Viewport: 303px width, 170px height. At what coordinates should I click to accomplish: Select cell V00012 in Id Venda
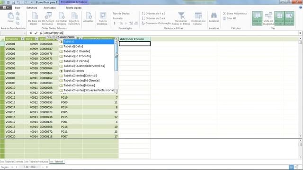pyautogui.click(x=15, y=98)
